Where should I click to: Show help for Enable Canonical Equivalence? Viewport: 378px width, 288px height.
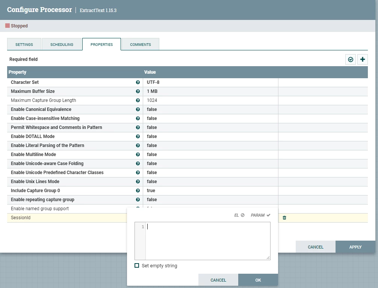(x=138, y=109)
